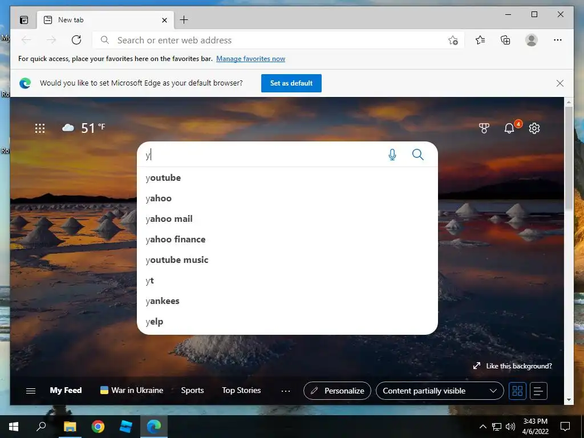Open a new tab with plus button
The height and width of the screenshot is (438, 584).
(184, 20)
